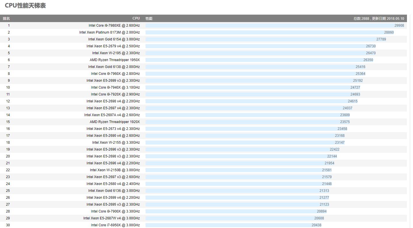Image resolution: width=413 pixels, height=228 pixels.
Task: Select Intel Xeon E5-2698 v3 @ 2.30GHz
Action: coord(113,156)
